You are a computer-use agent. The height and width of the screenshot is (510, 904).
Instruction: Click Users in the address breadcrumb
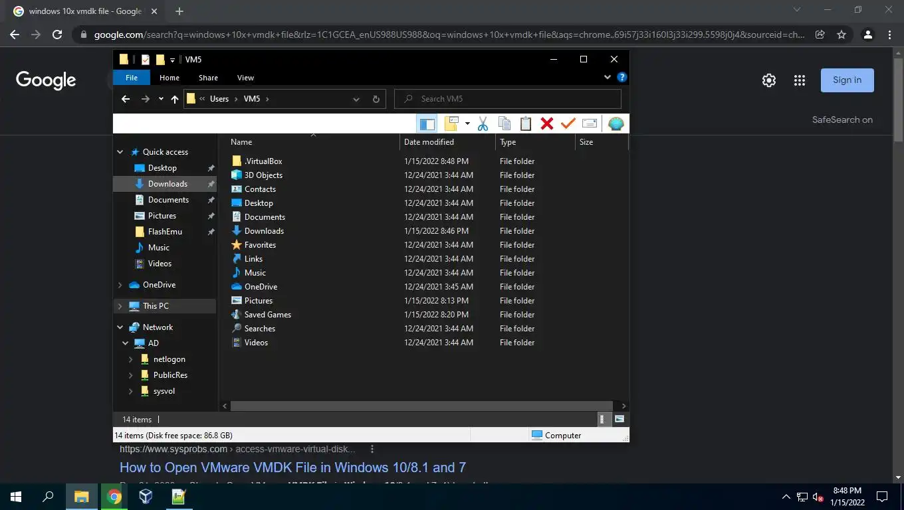[x=219, y=99]
